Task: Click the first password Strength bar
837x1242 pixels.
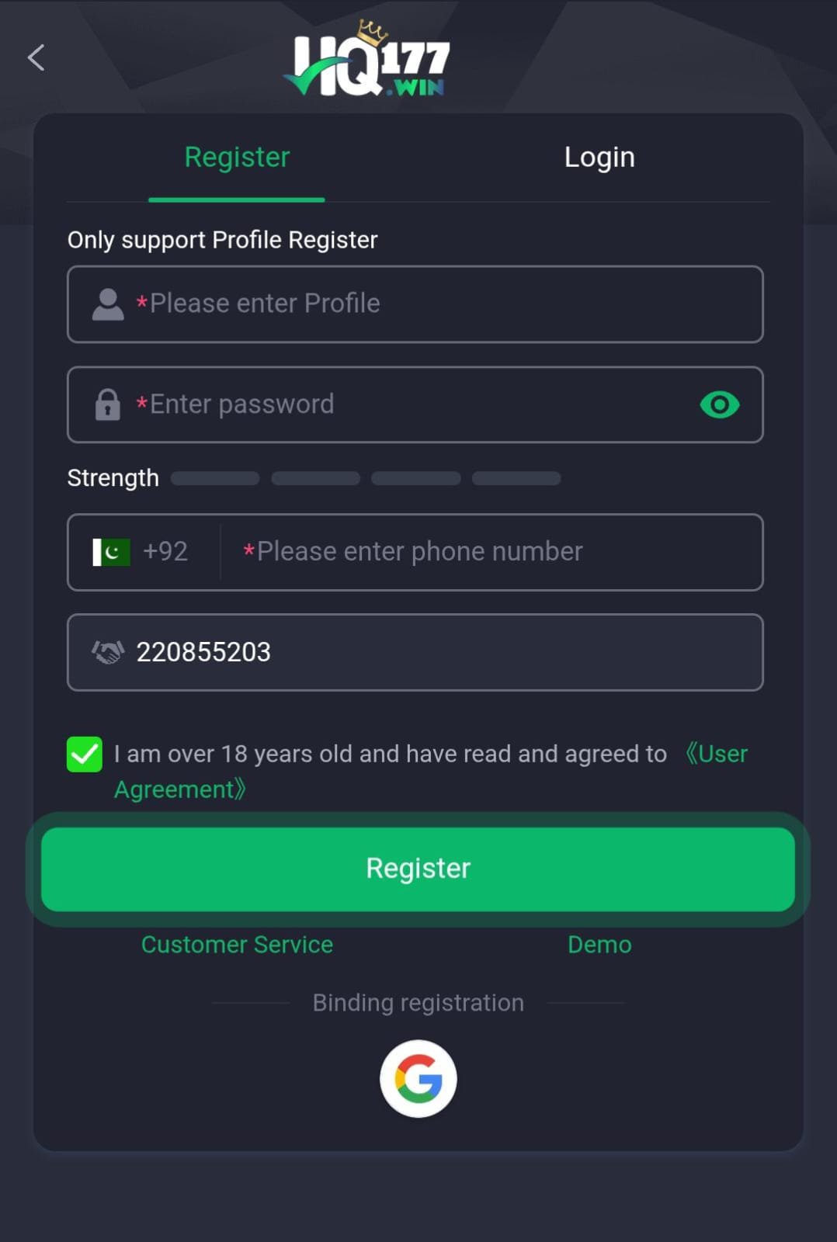Action: point(214,478)
